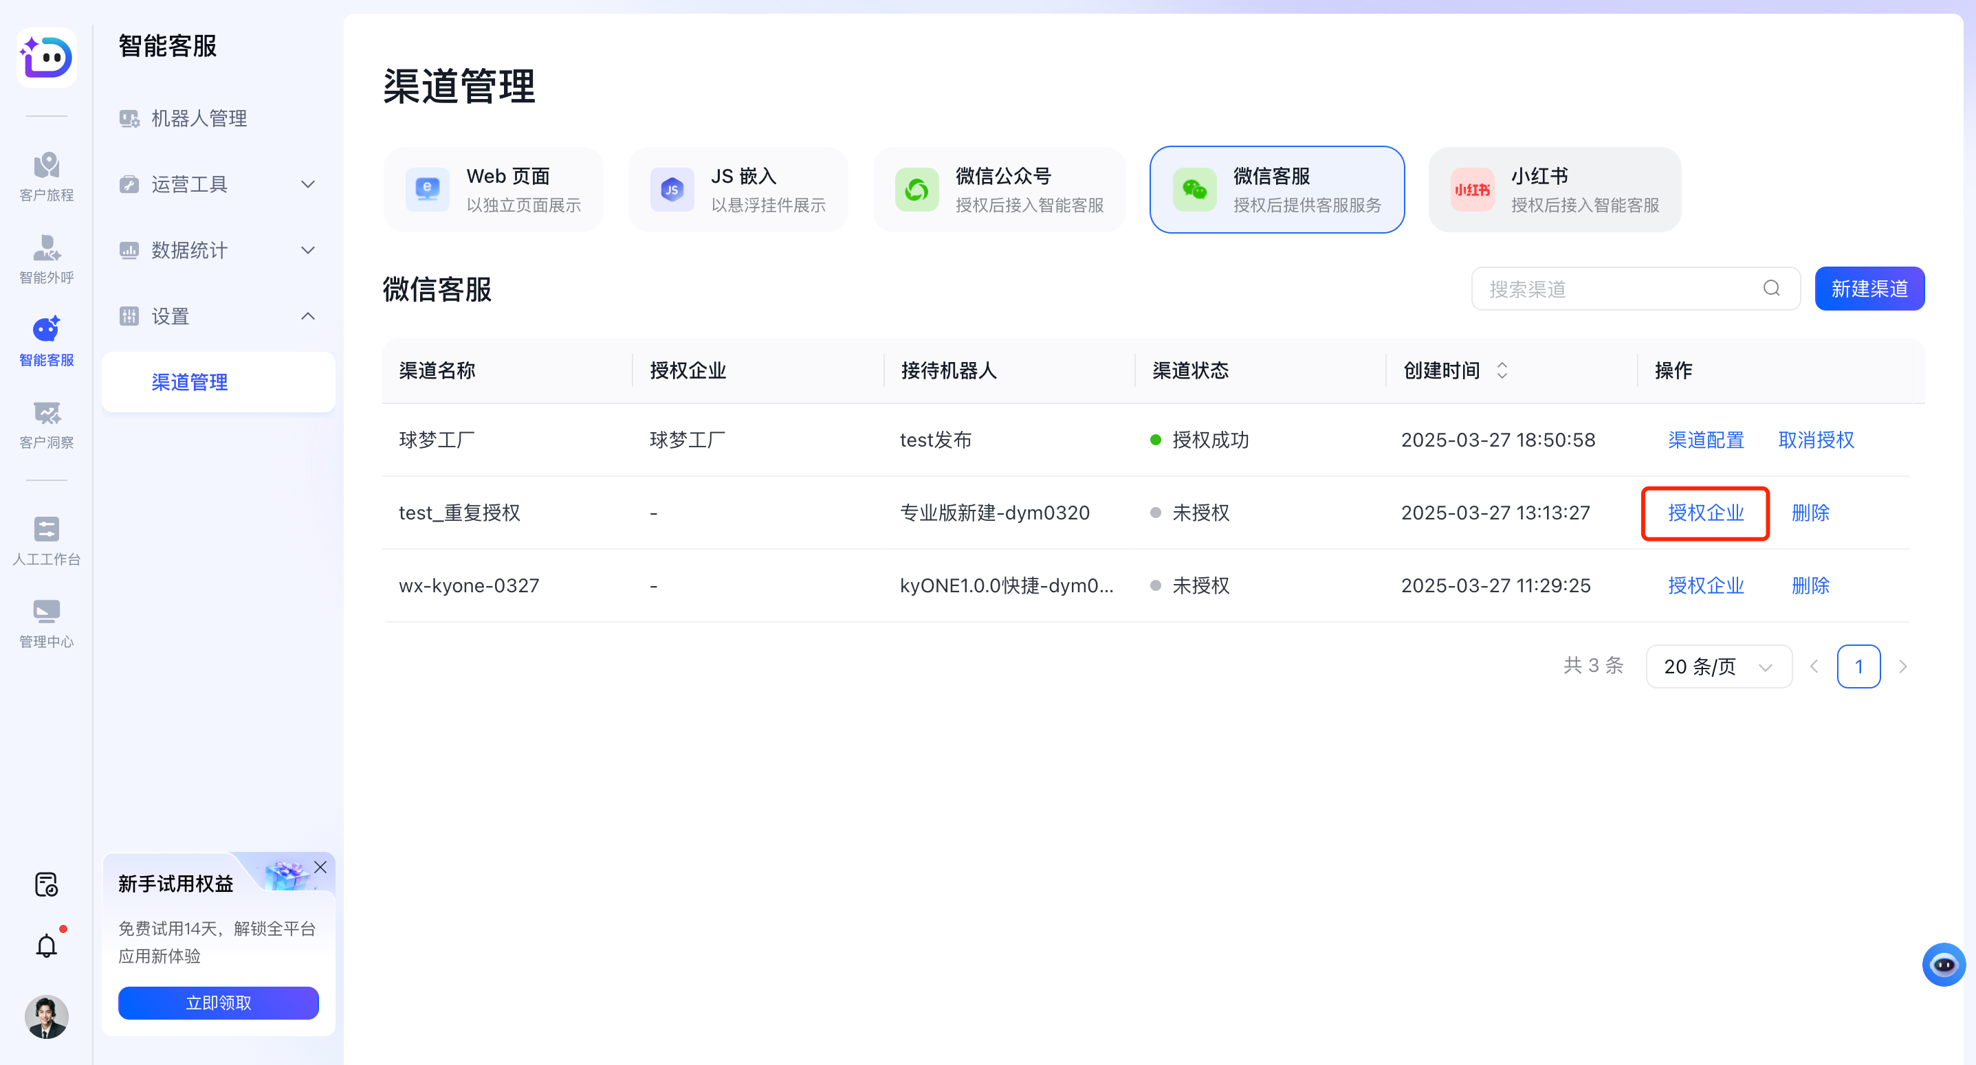The height and width of the screenshot is (1065, 1976).
Task: Open the 客户洞察 panel
Action: 46,424
